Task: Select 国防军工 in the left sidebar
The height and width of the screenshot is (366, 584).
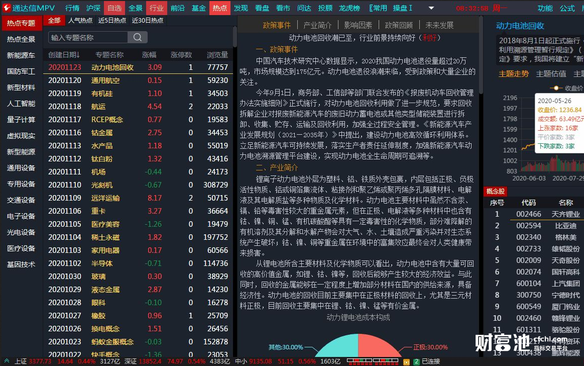Action: (21, 71)
